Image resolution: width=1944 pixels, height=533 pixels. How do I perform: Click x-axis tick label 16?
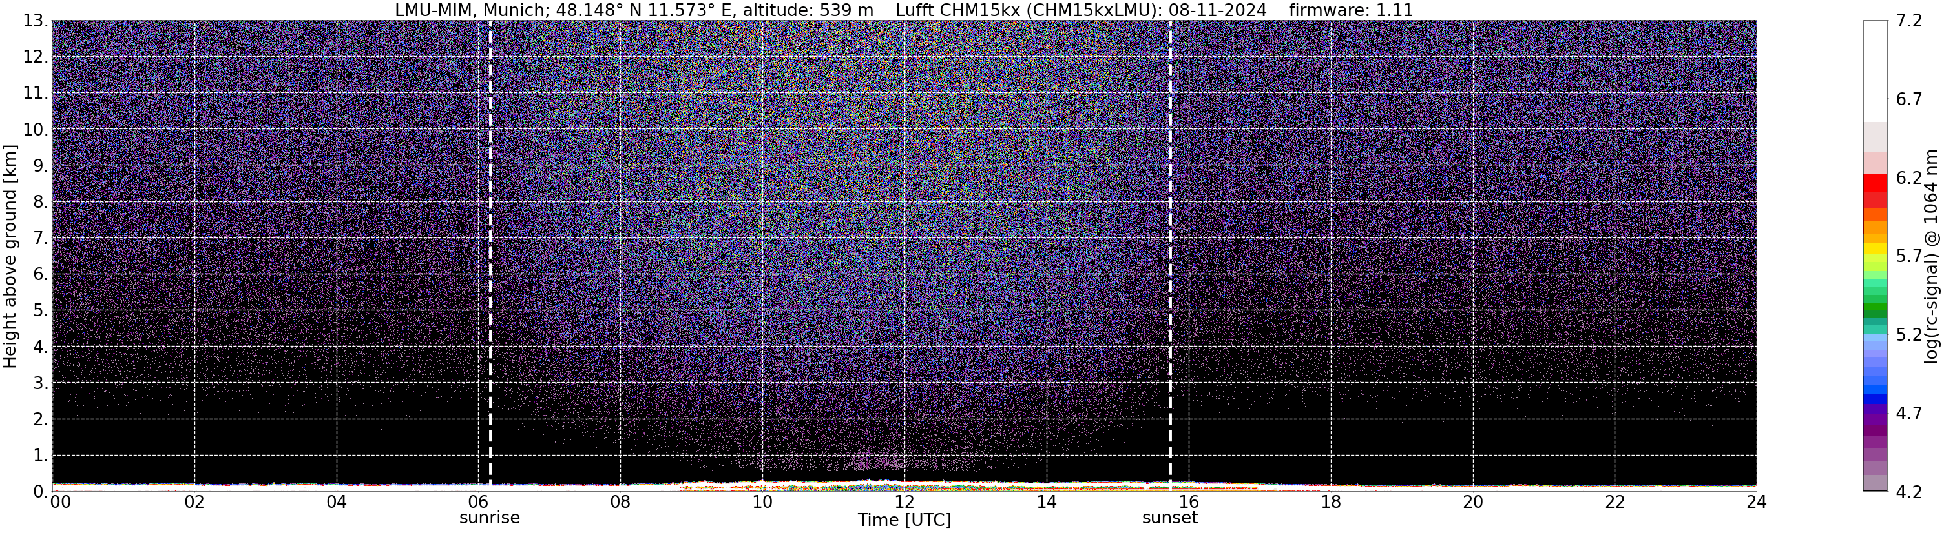[1189, 502]
